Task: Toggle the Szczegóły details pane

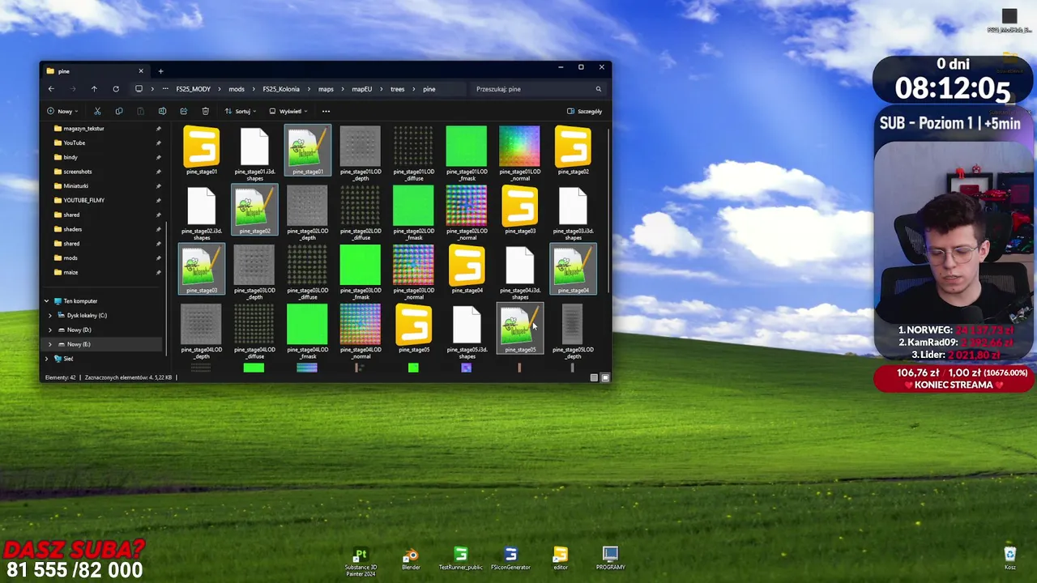Action: pos(584,111)
